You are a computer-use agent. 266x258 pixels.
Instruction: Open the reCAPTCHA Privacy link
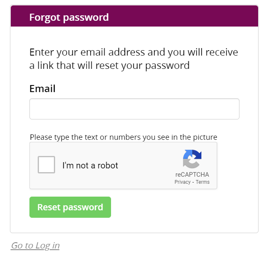182,182
